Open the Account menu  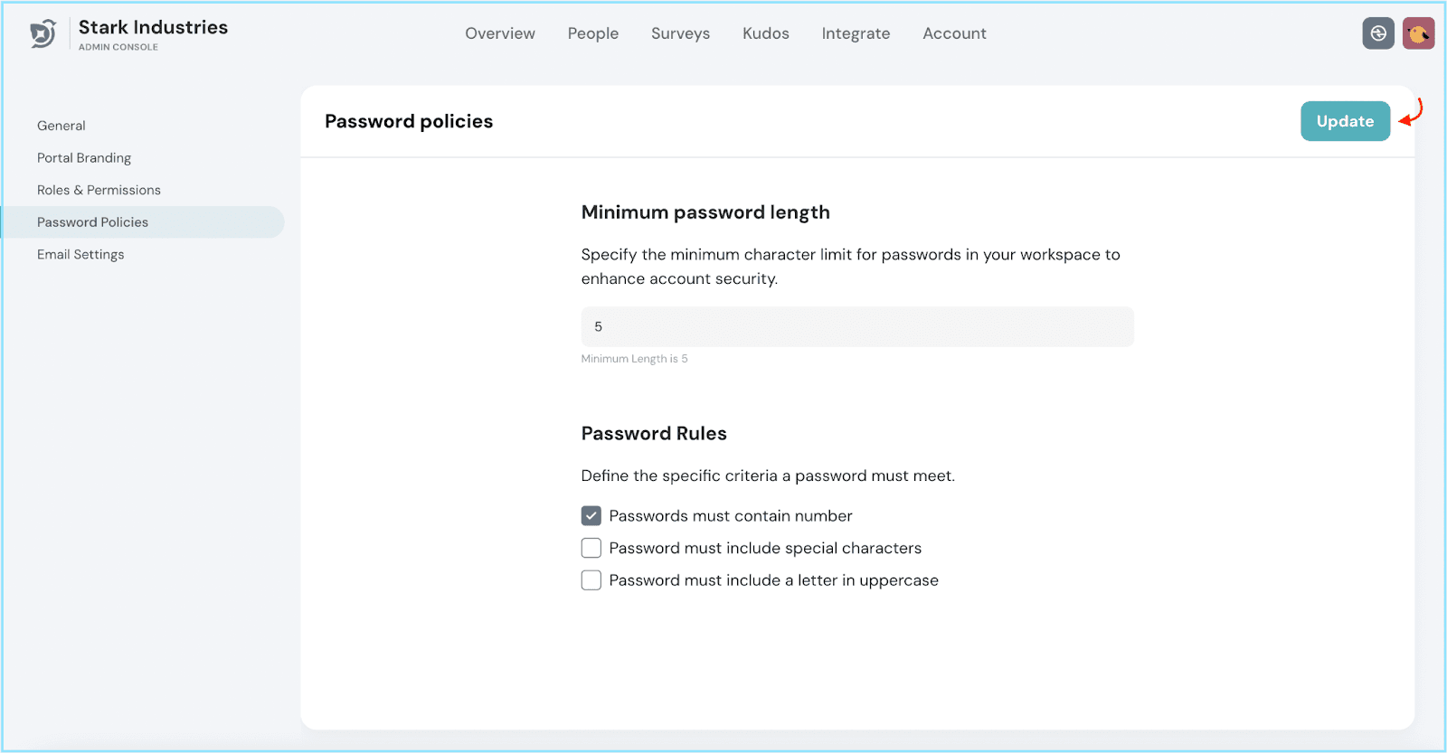coord(954,33)
